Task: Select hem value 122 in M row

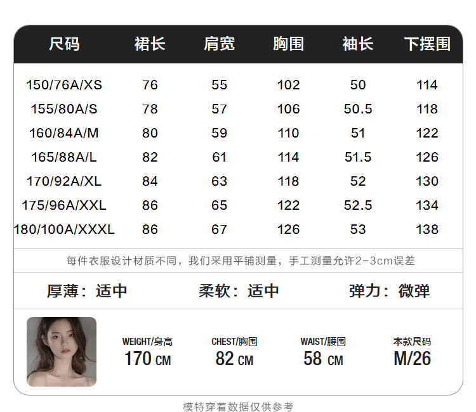Action: coord(427,133)
